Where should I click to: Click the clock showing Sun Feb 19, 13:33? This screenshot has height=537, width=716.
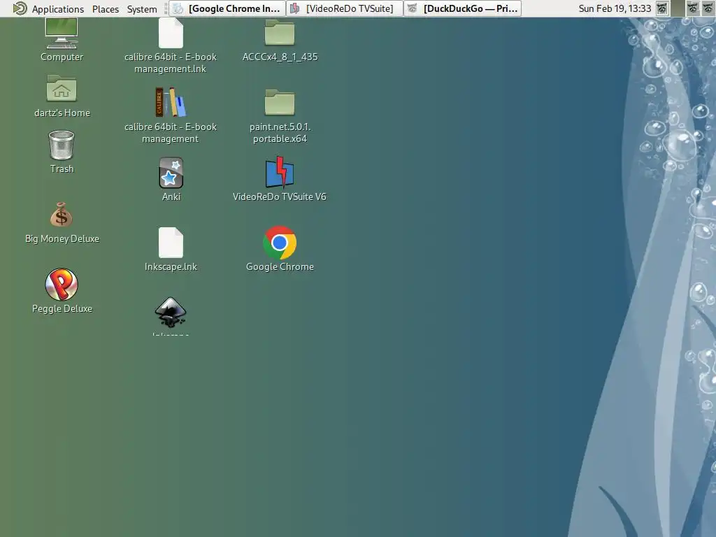[615, 8]
